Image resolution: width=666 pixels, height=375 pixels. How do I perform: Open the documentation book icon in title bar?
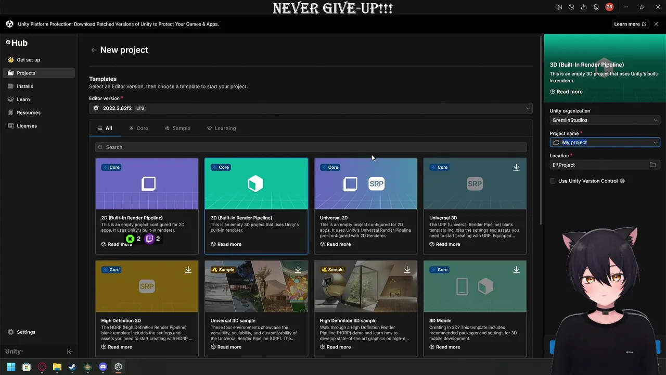(558, 7)
